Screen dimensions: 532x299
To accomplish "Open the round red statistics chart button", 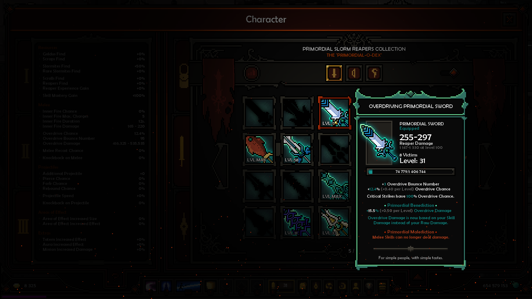I will [x=252, y=73].
